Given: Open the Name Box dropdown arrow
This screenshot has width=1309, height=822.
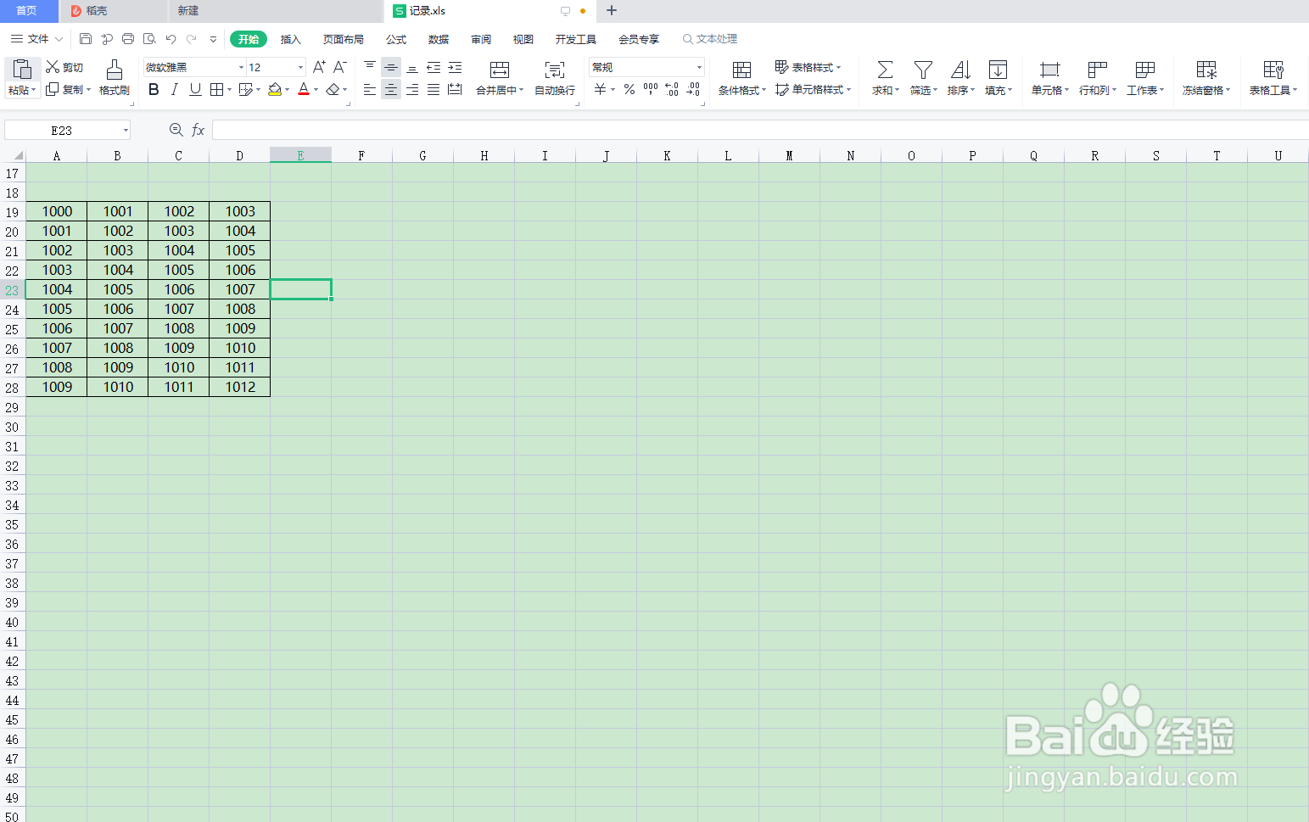Looking at the screenshot, I should click(x=126, y=130).
